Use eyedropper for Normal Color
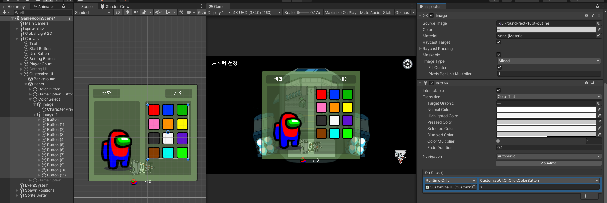The width and height of the screenshot is (607, 203). [x=599, y=109]
